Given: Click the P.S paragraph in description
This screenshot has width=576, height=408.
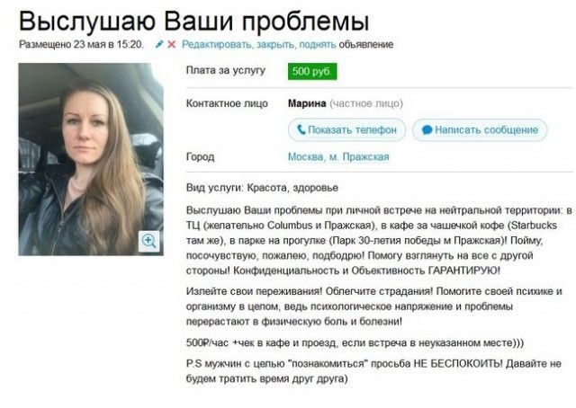Looking at the screenshot, I should [374, 371].
